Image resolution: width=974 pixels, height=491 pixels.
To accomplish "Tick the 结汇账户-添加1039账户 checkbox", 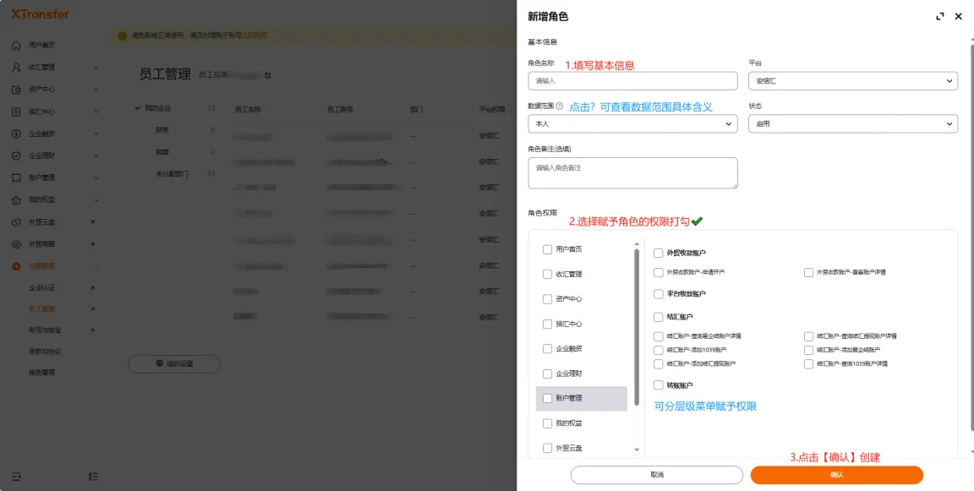I will coord(659,350).
